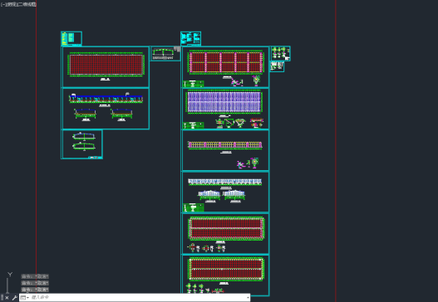The image size is (438, 302).
Task: Select purple roof plan sheet in right column
Action: coord(226,109)
